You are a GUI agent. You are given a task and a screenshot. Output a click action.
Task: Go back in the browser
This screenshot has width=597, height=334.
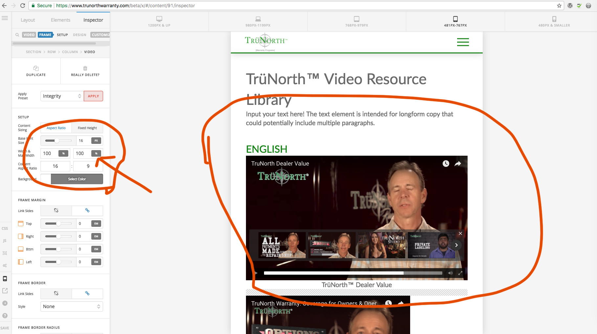(4, 6)
